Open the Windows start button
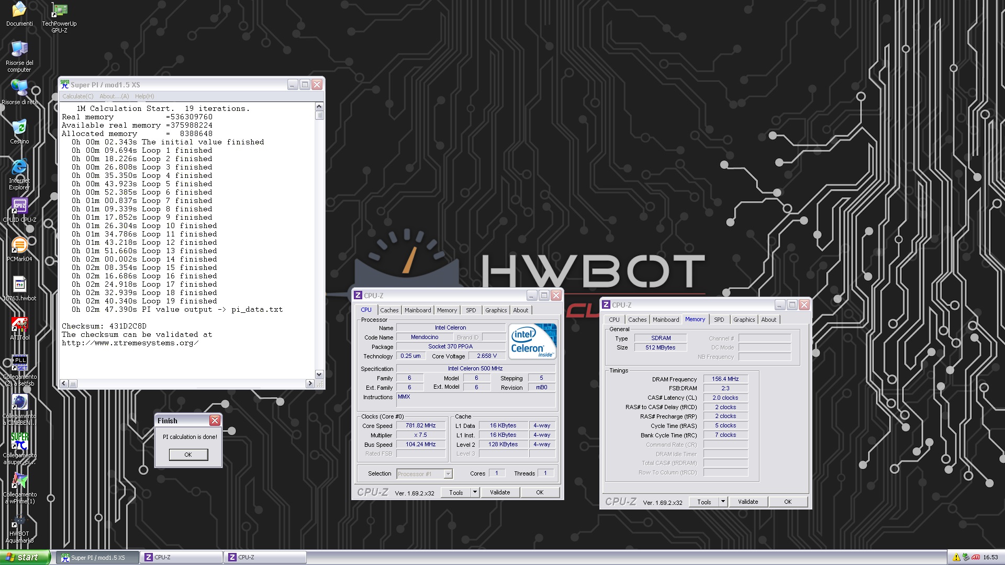Image resolution: width=1005 pixels, height=565 pixels. coord(25,558)
